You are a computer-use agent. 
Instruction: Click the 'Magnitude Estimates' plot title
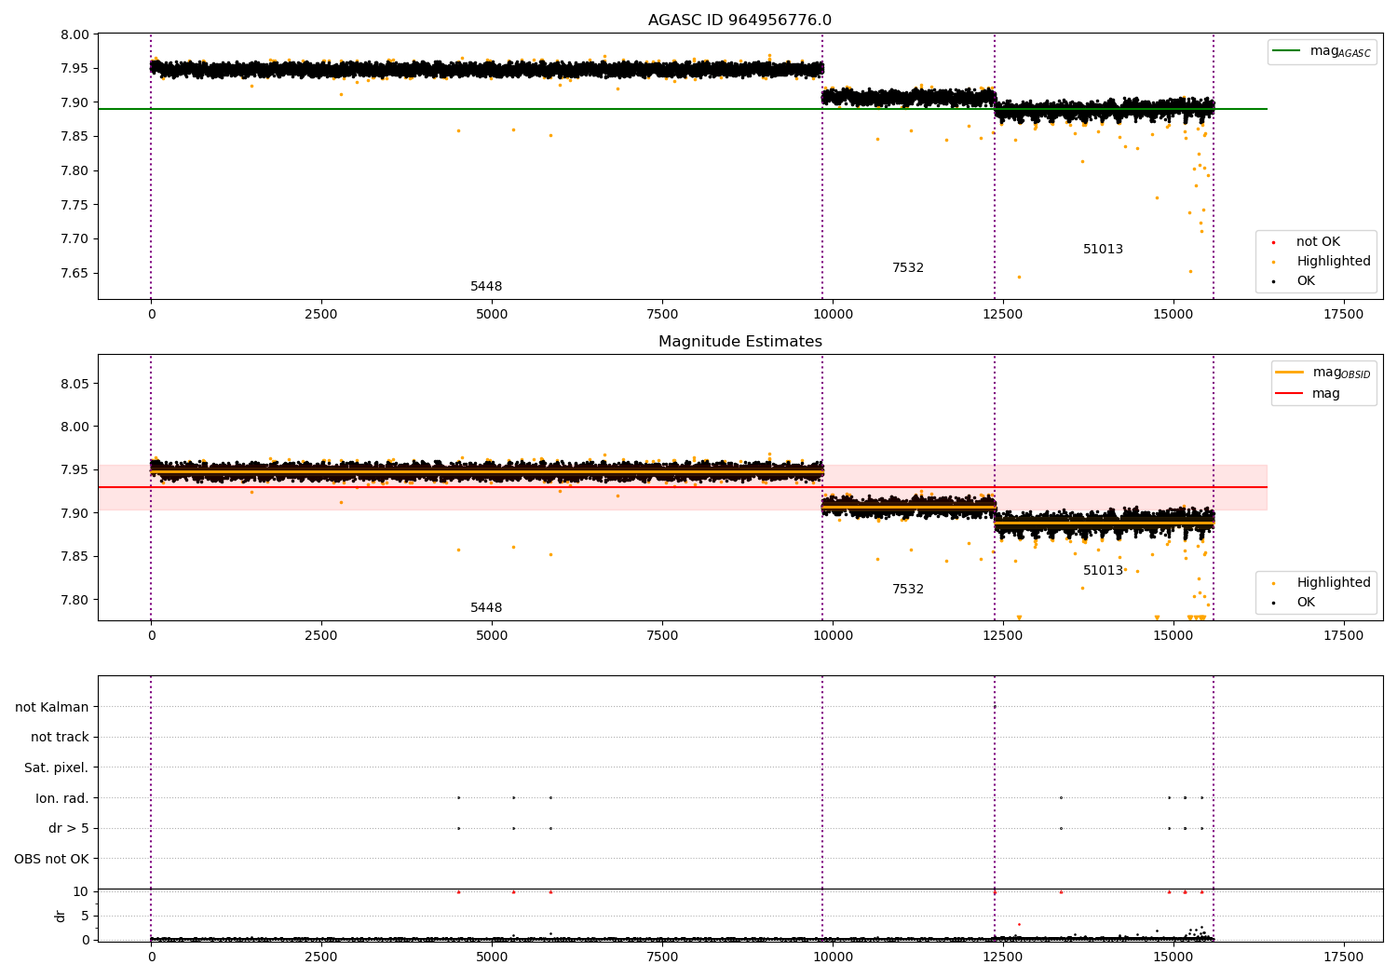739,342
